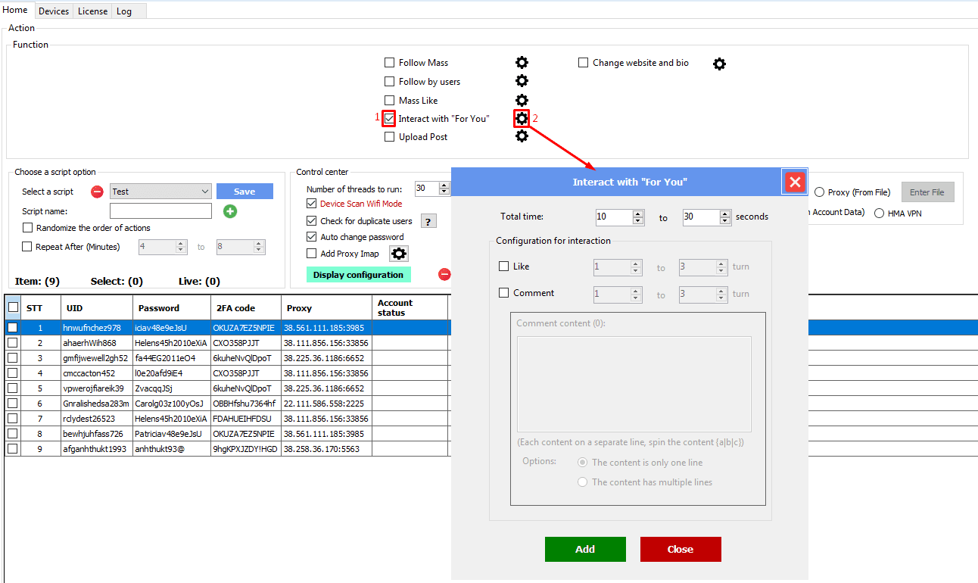Enable the Like checkbox in dialog
978x583 pixels.
pos(504,267)
